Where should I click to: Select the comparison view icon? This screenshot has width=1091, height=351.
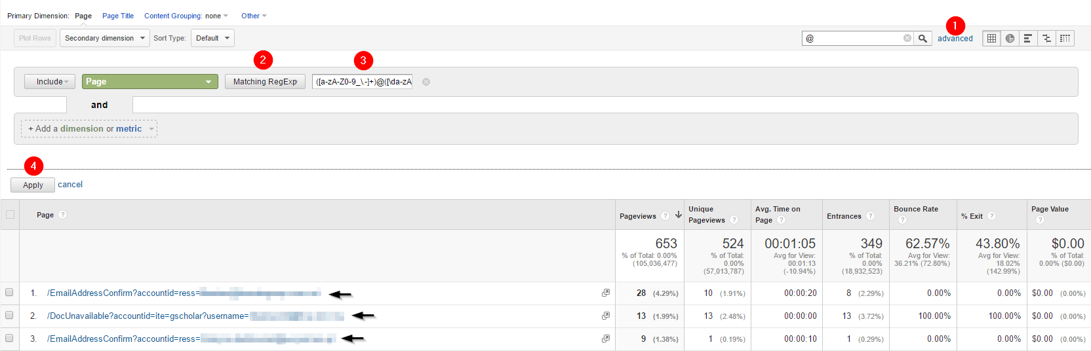pos(1046,39)
